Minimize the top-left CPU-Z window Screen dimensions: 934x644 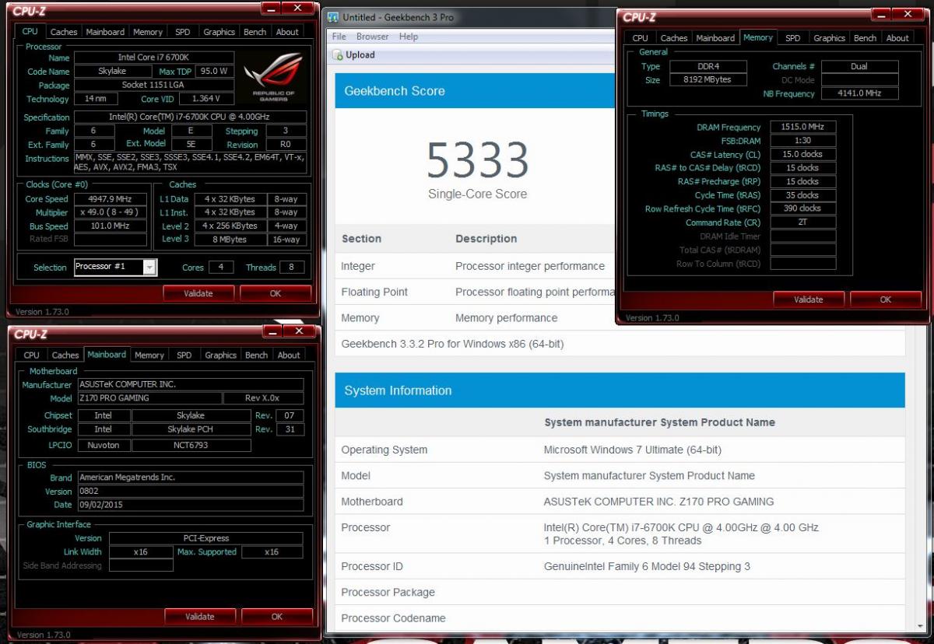pos(269,9)
